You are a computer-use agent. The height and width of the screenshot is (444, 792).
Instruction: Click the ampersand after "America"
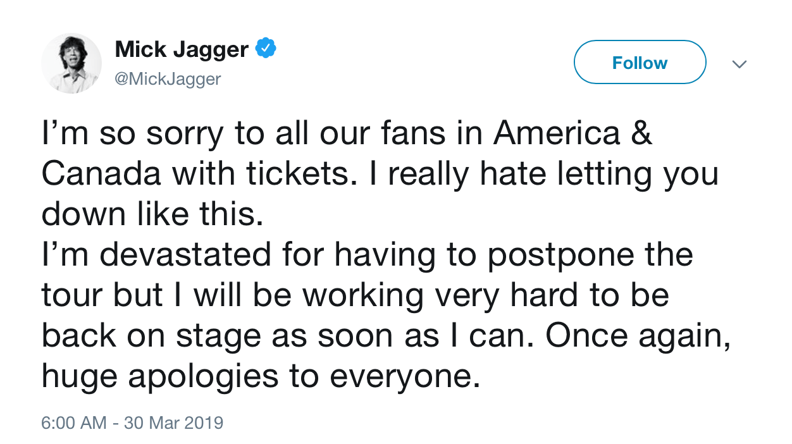(640, 133)
